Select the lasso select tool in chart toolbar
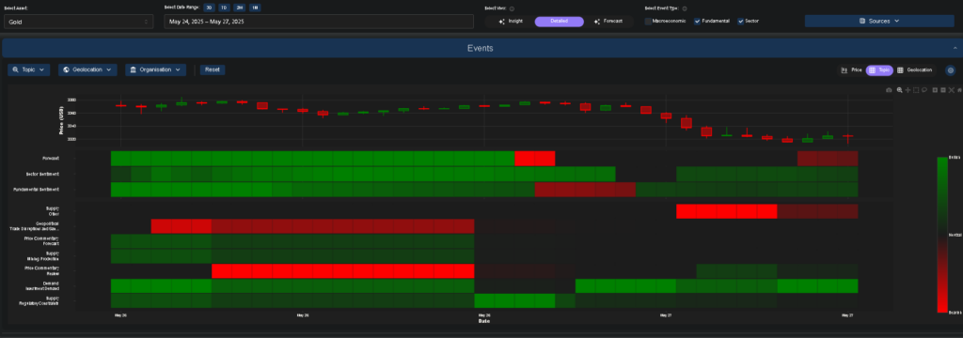Image resolution: width=963 pixels, height=338 pixels. click(924, 90)
